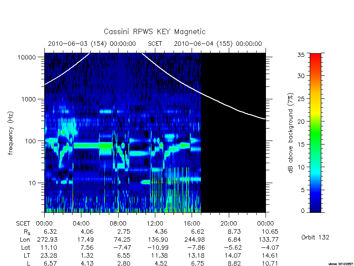Click the color bar value 25
The image size is (354, 266).
click(301, 99)
